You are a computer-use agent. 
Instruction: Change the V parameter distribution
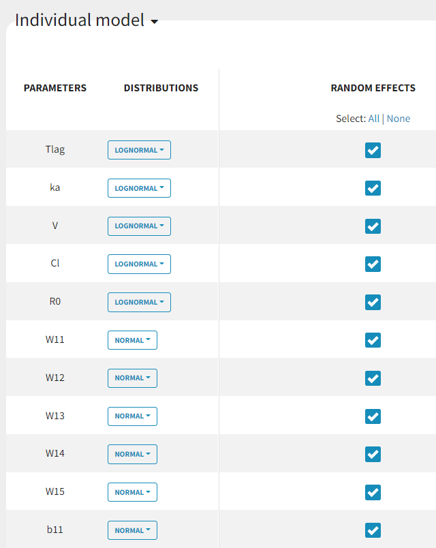(x=139, y=226)
